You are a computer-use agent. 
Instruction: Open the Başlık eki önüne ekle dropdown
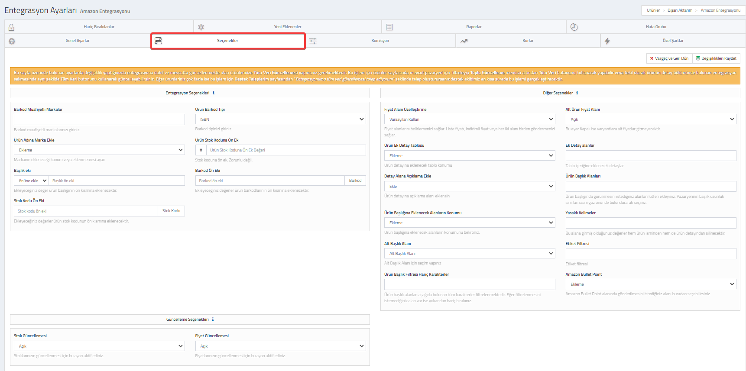tap(31, 181)
